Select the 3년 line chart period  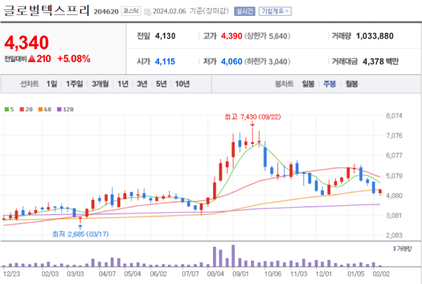(142, 84)
